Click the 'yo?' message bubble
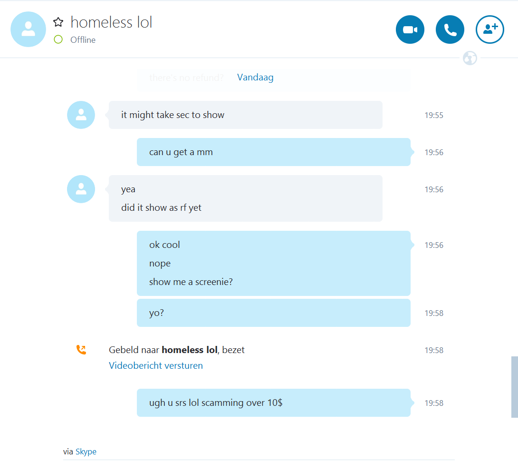518x462 pixels. [x=274, y=313]
